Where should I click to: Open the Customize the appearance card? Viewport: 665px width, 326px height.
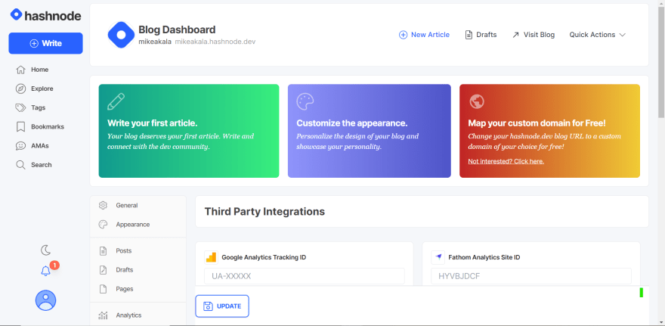point(369,131)
